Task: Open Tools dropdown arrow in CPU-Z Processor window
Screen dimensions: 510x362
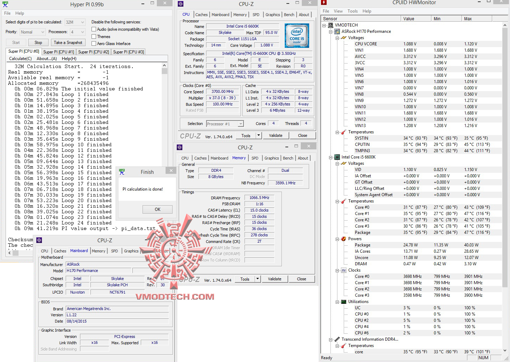Action: coord(258,135)
